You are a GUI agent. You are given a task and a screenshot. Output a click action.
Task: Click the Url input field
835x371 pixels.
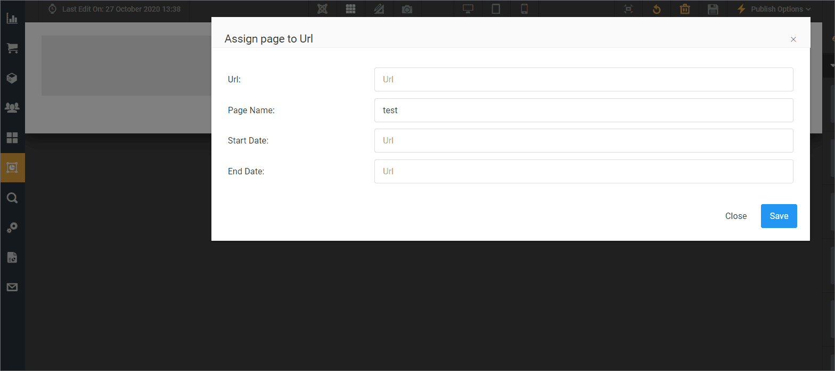click(583, 79)
